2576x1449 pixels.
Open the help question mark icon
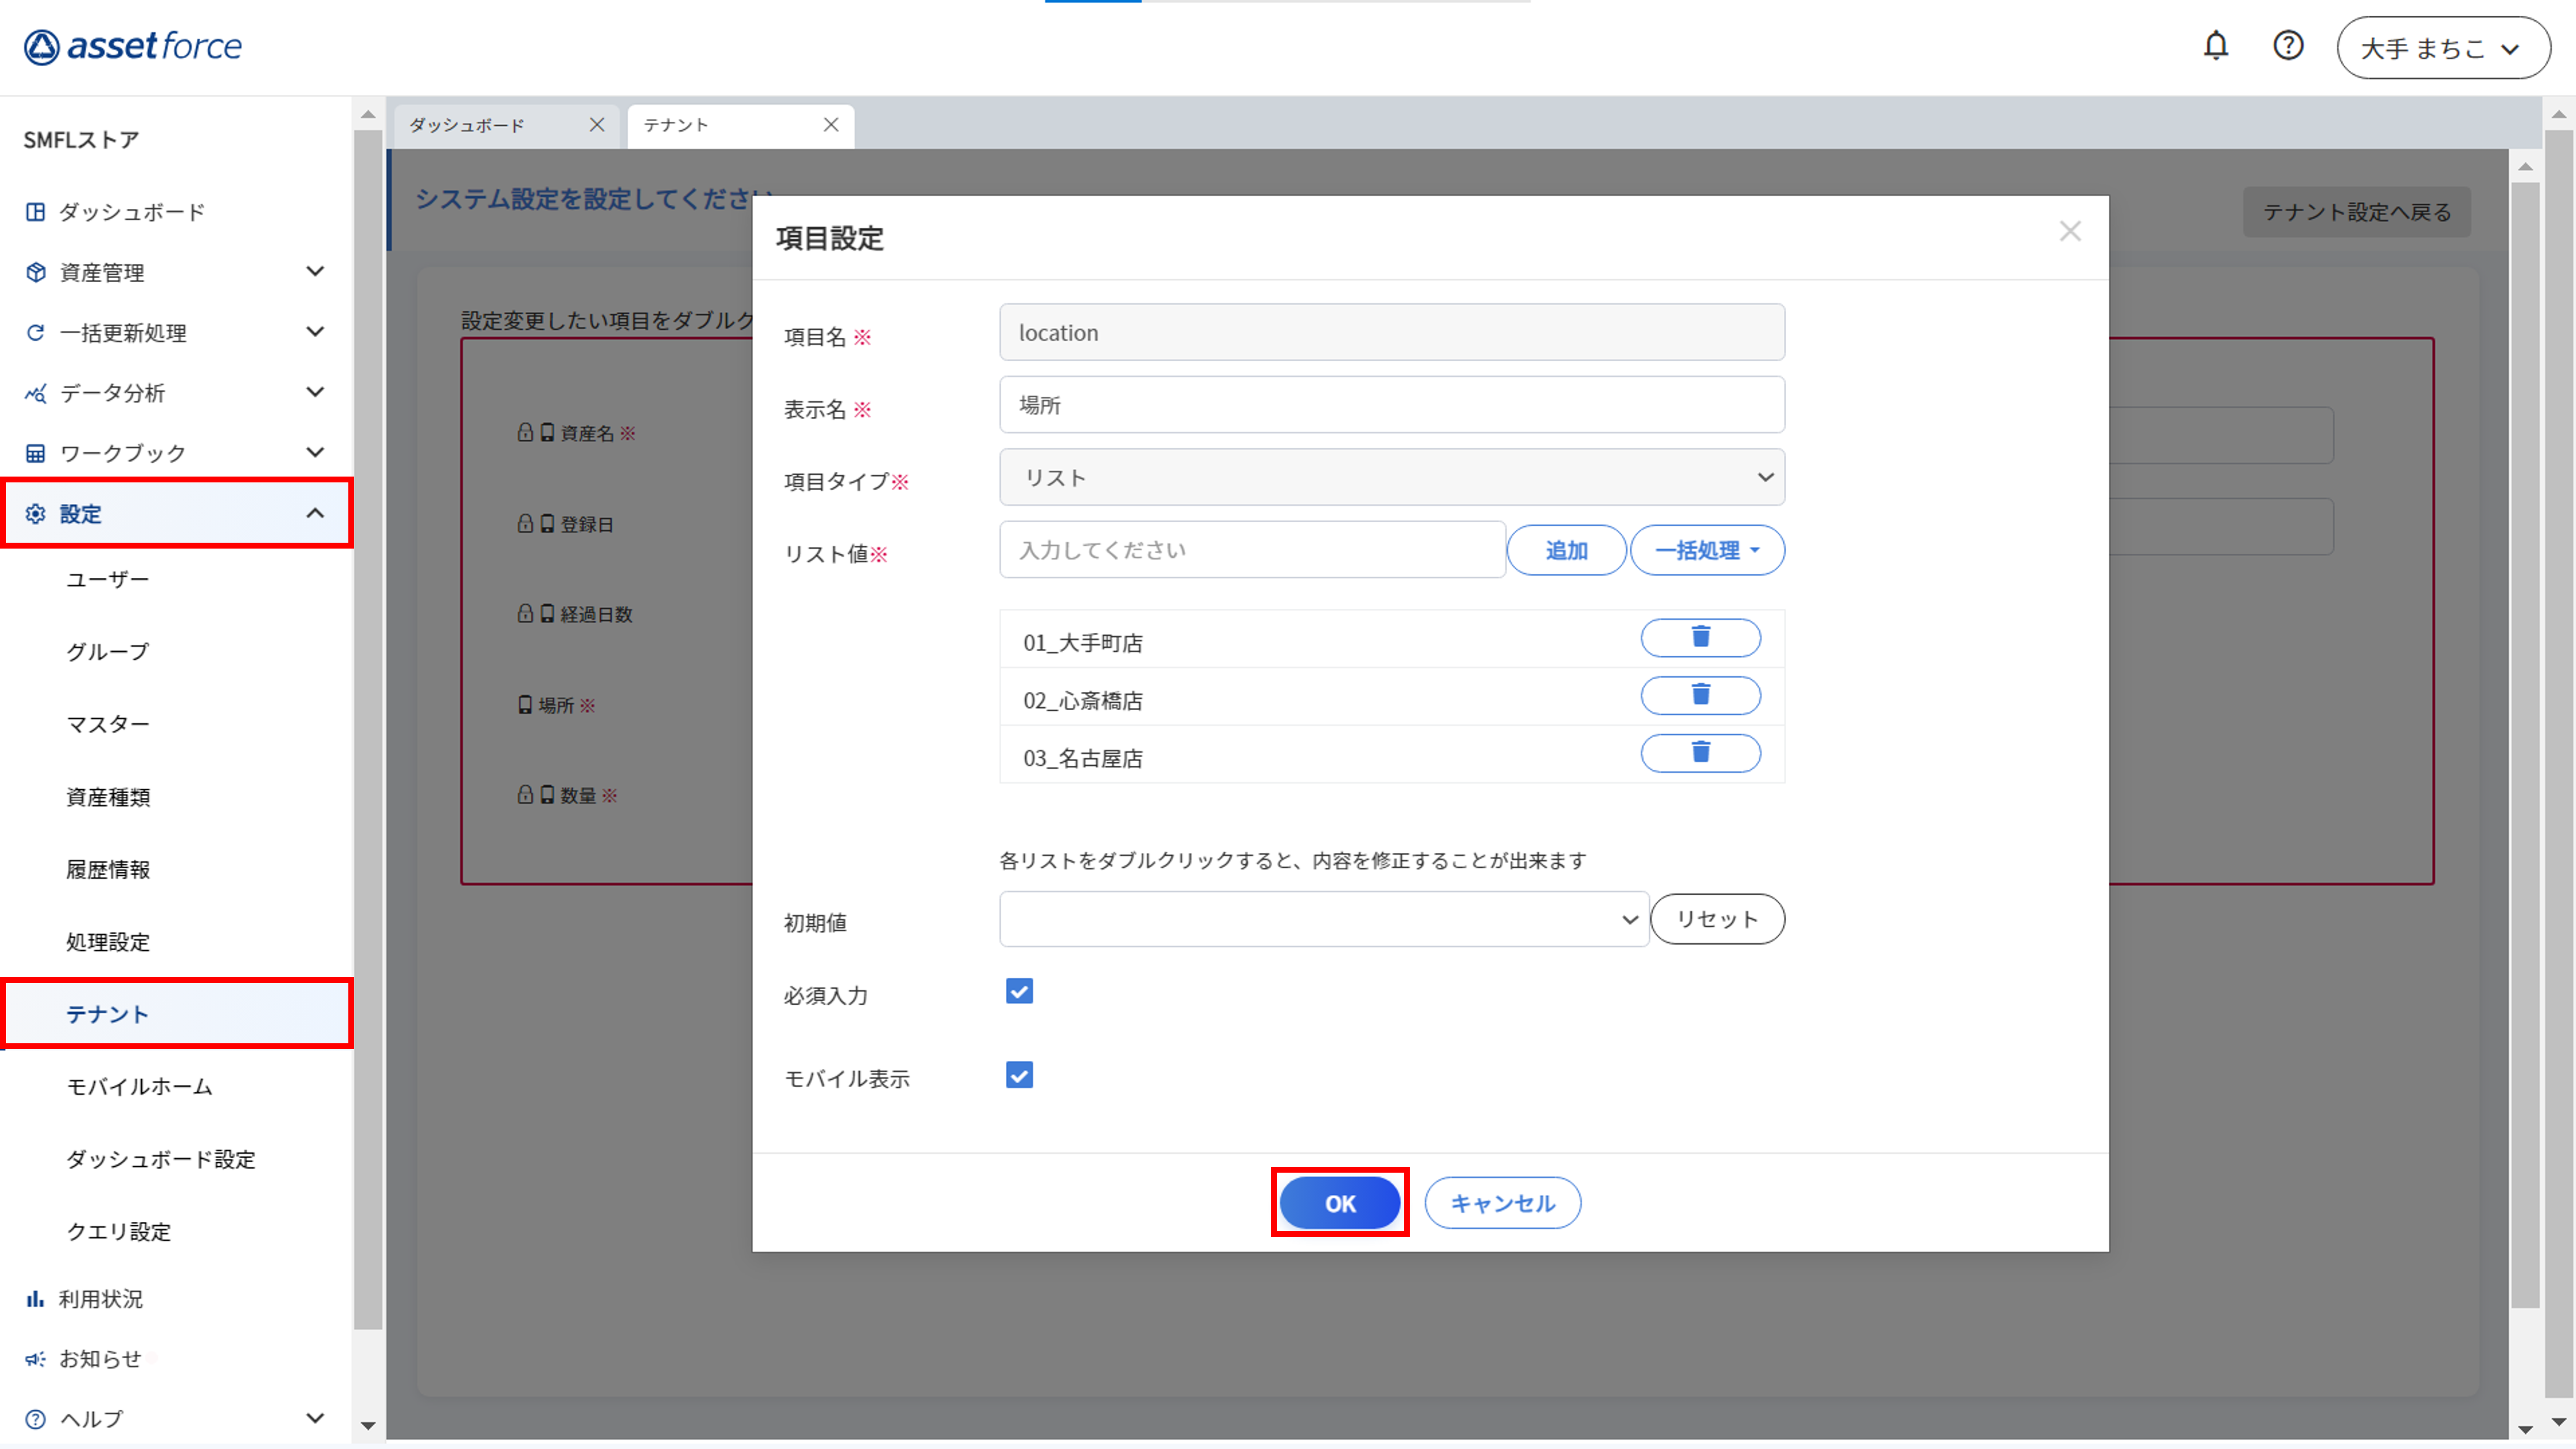2287,46
